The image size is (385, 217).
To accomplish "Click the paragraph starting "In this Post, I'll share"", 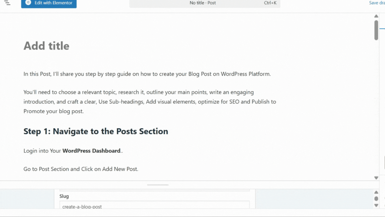I will (147, 74).
